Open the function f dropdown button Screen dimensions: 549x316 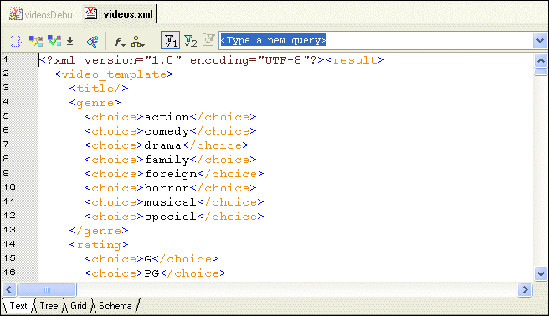click(x=120, y=42)
